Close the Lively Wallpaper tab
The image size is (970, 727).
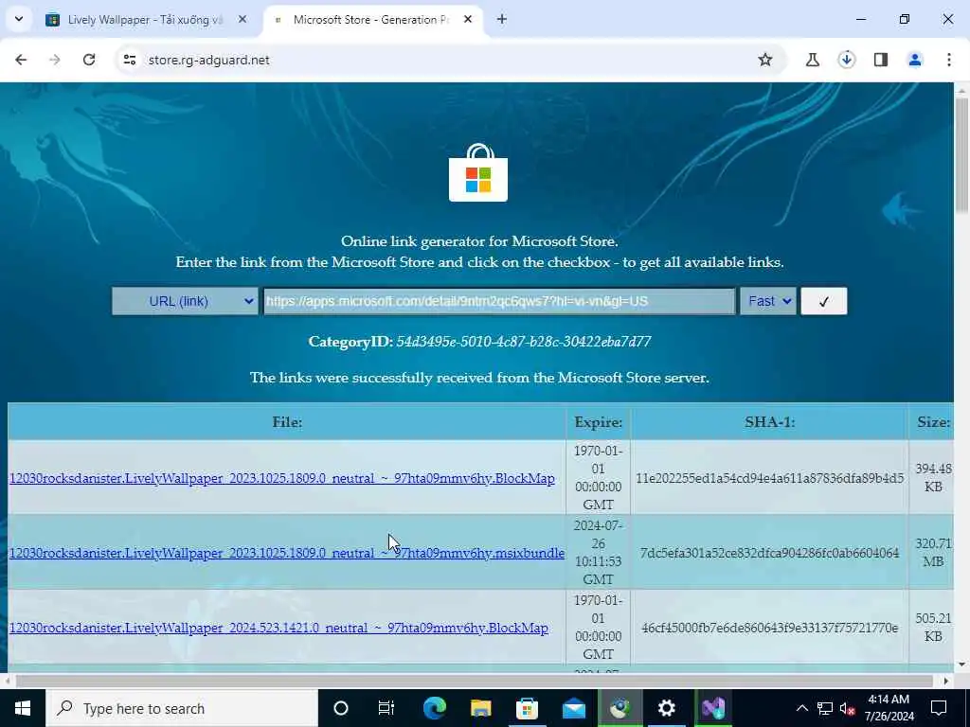coord(242,19)
